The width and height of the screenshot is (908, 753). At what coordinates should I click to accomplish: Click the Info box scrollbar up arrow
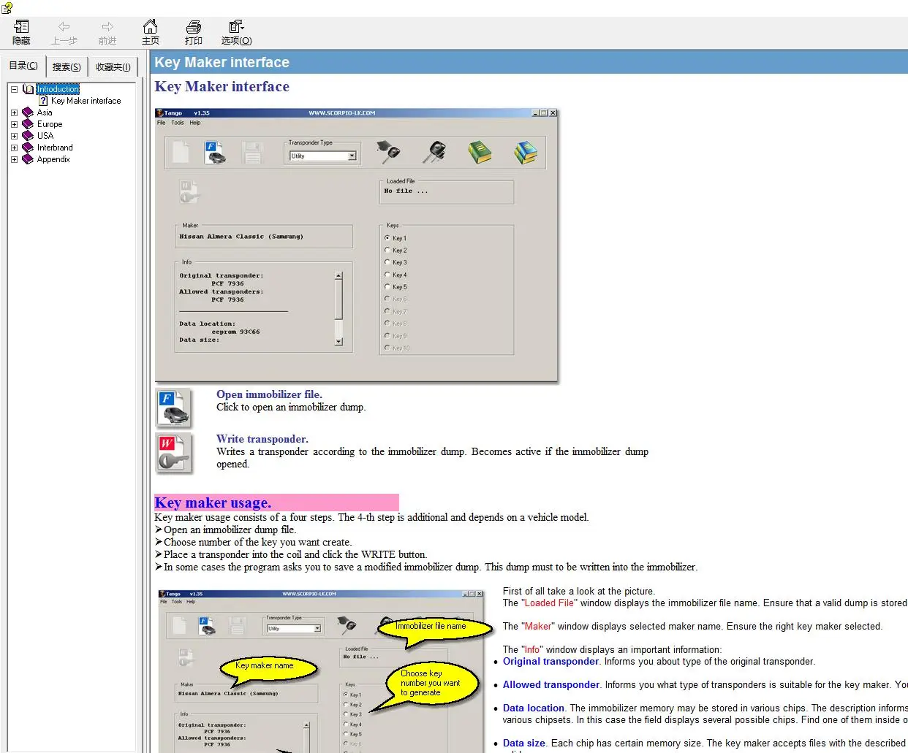(x=338, y=275)
